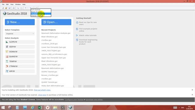Open the View menu
Image resolution: width=195 pixels, height=110 pixels.
(12, 4)
